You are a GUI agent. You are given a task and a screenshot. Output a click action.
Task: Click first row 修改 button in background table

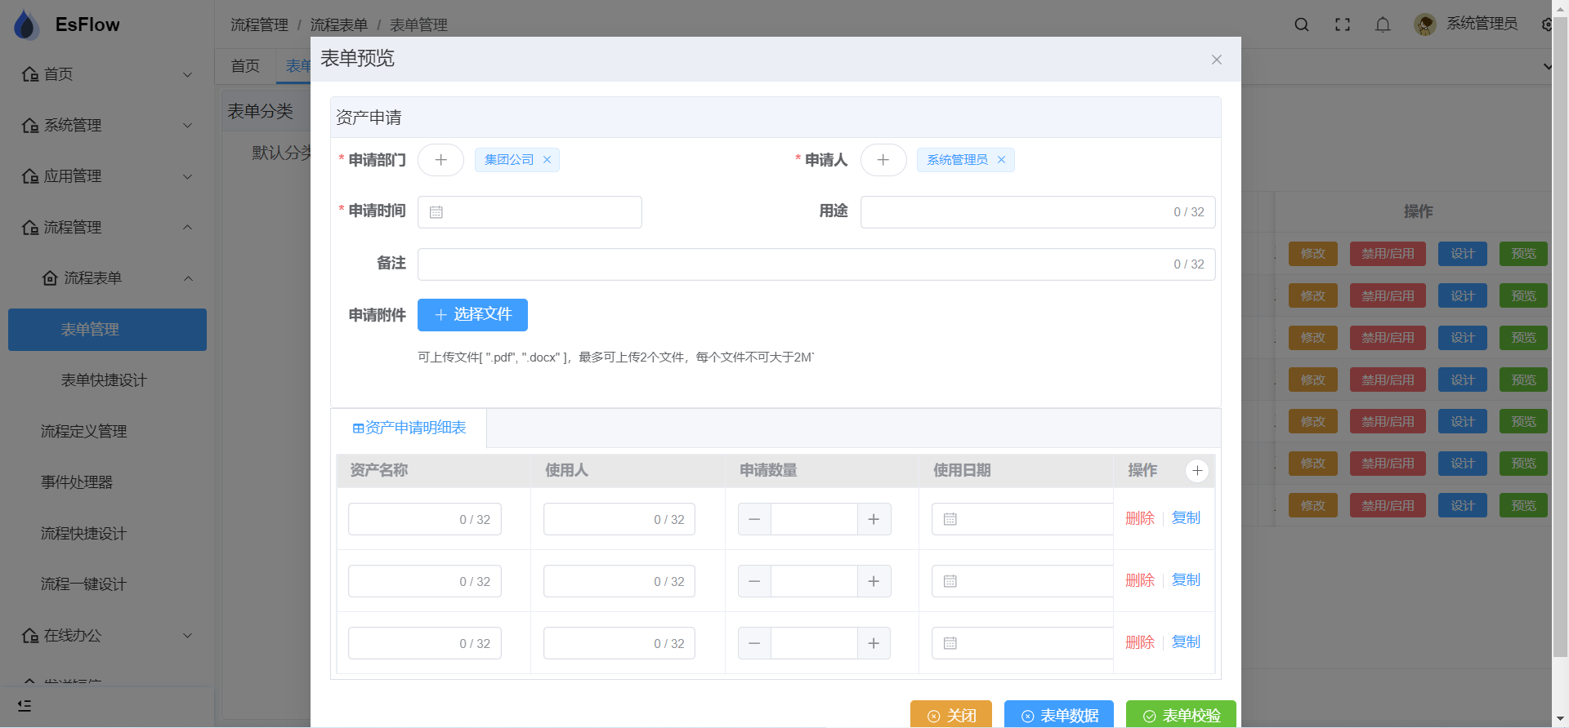1313,254
